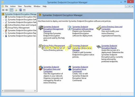Viewport: 135px width, 97px height.
Task: Expand the Active Directory Users and Computers node
Action: tap(3, 25)
